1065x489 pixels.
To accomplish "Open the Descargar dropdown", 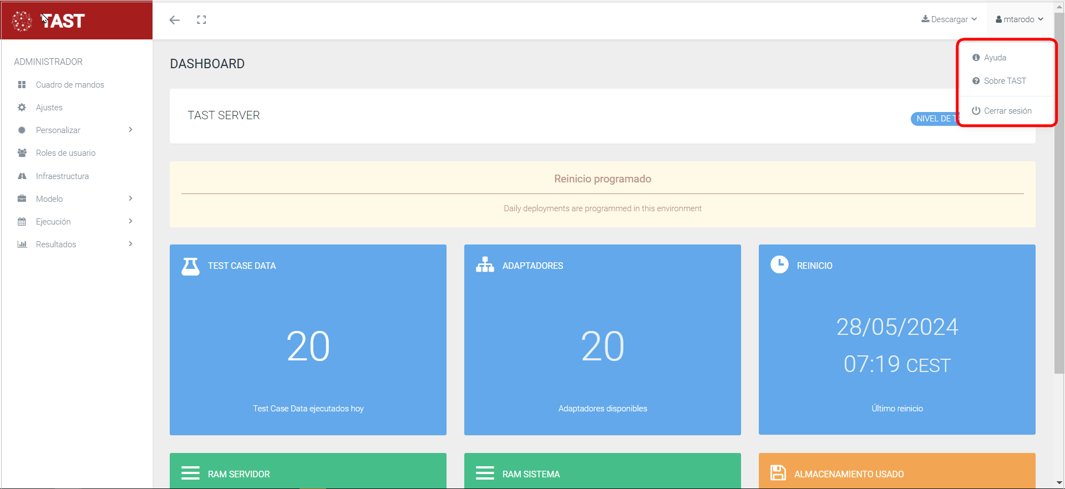I will point(949,19).
